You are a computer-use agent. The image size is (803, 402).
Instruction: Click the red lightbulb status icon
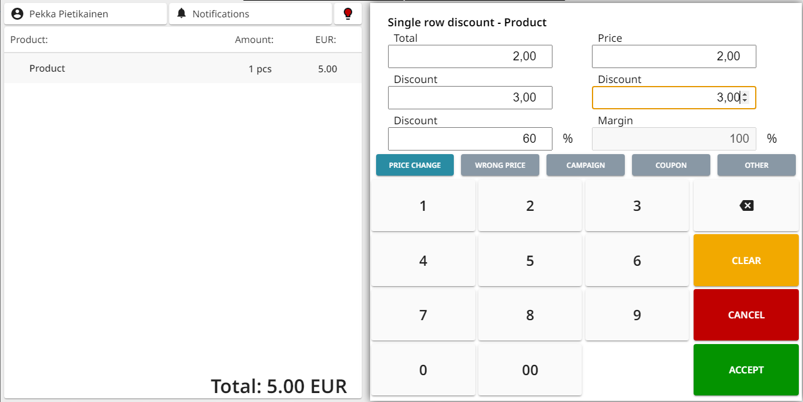(347, 13)
